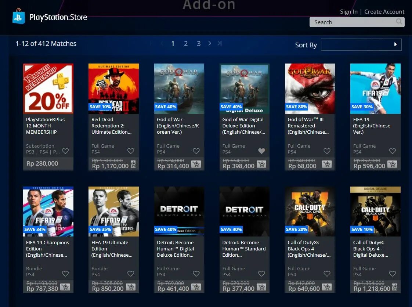This screenshot has width=412, height=307.
Task: Click the 1-12 of 412 Matches text
Action: (46, 44)
